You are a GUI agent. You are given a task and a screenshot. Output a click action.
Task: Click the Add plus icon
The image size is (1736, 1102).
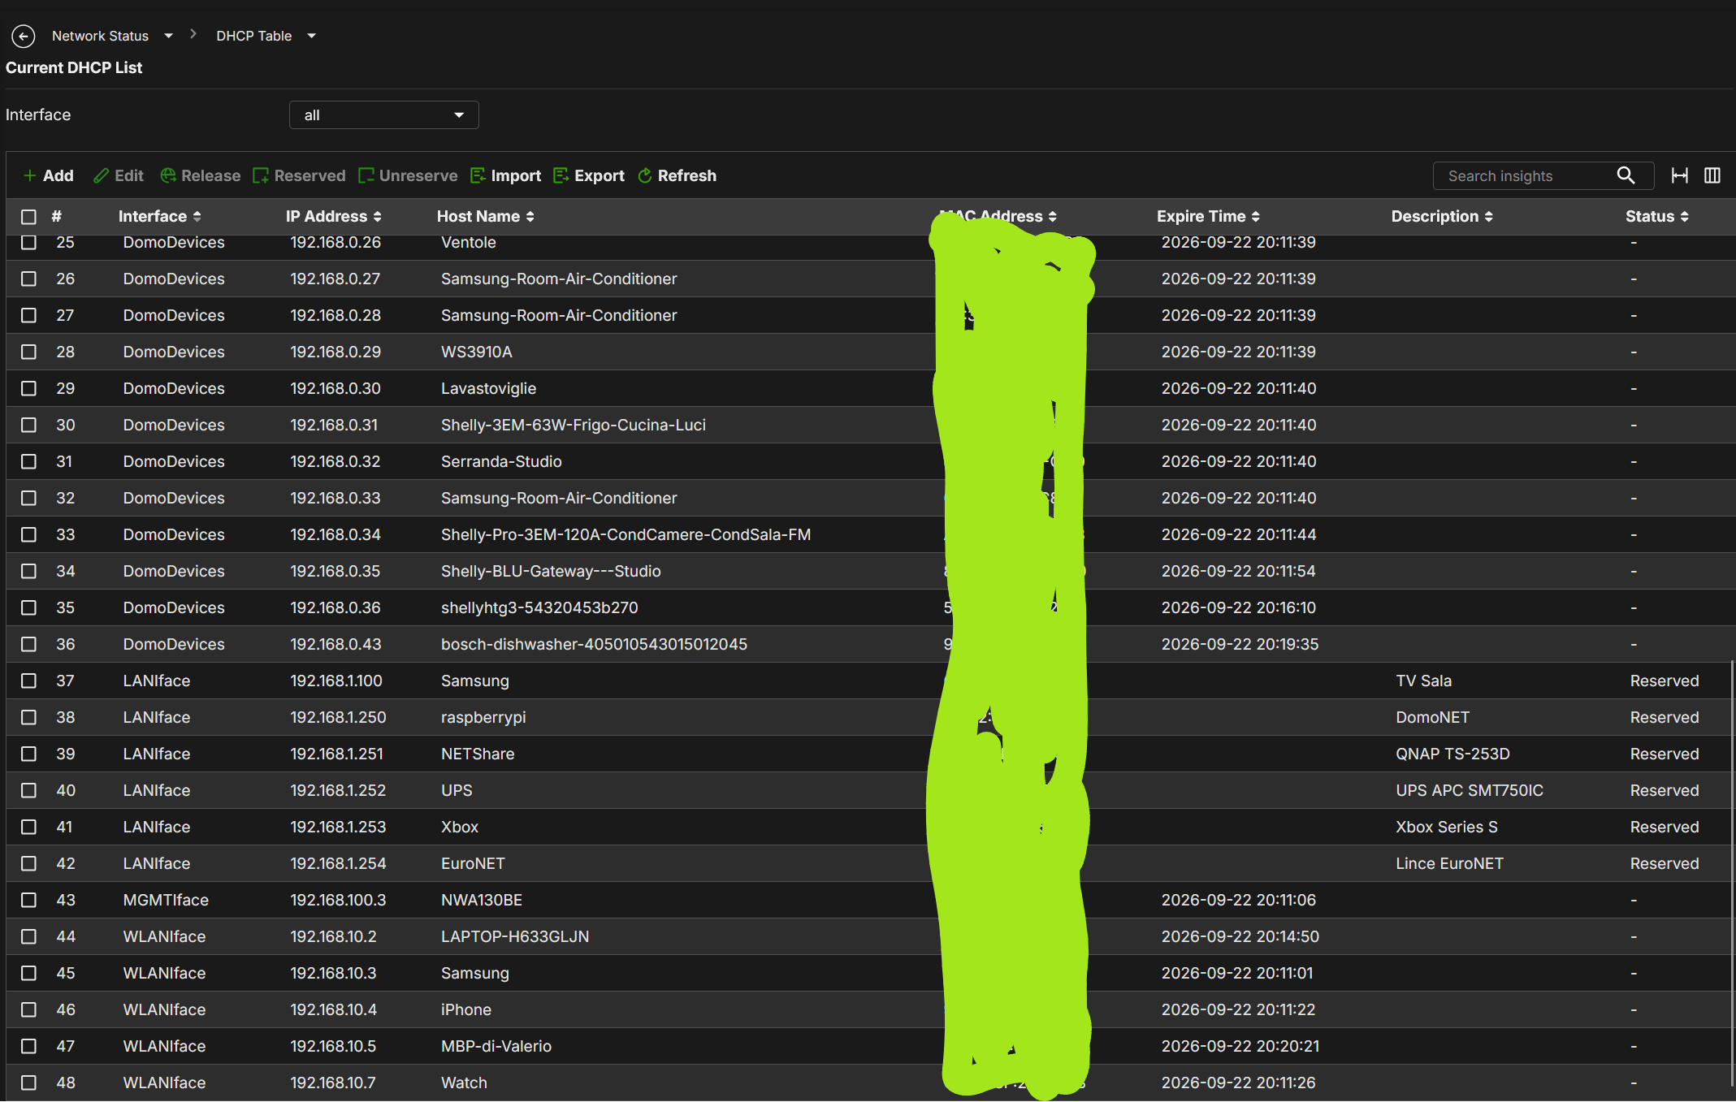pyautogui.click(x=30, y=175)
